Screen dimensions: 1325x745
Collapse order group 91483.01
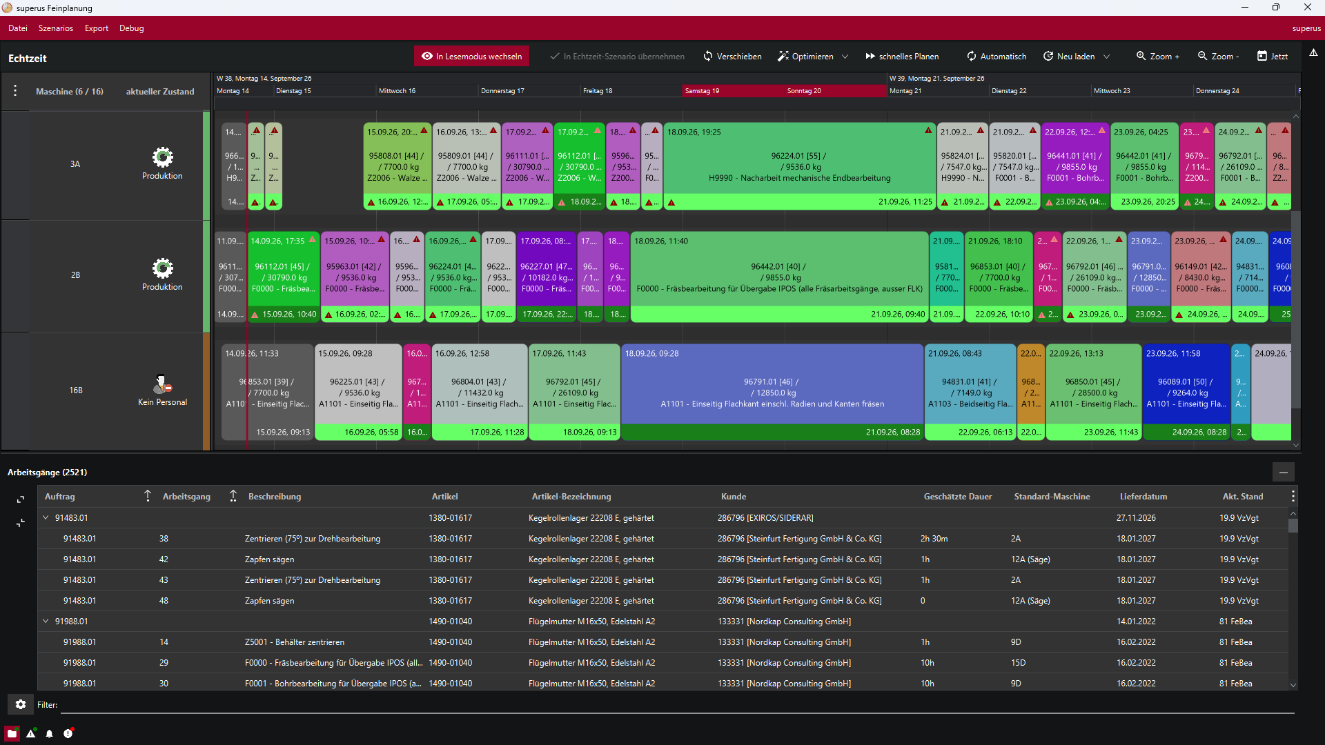tap(46, 517)
